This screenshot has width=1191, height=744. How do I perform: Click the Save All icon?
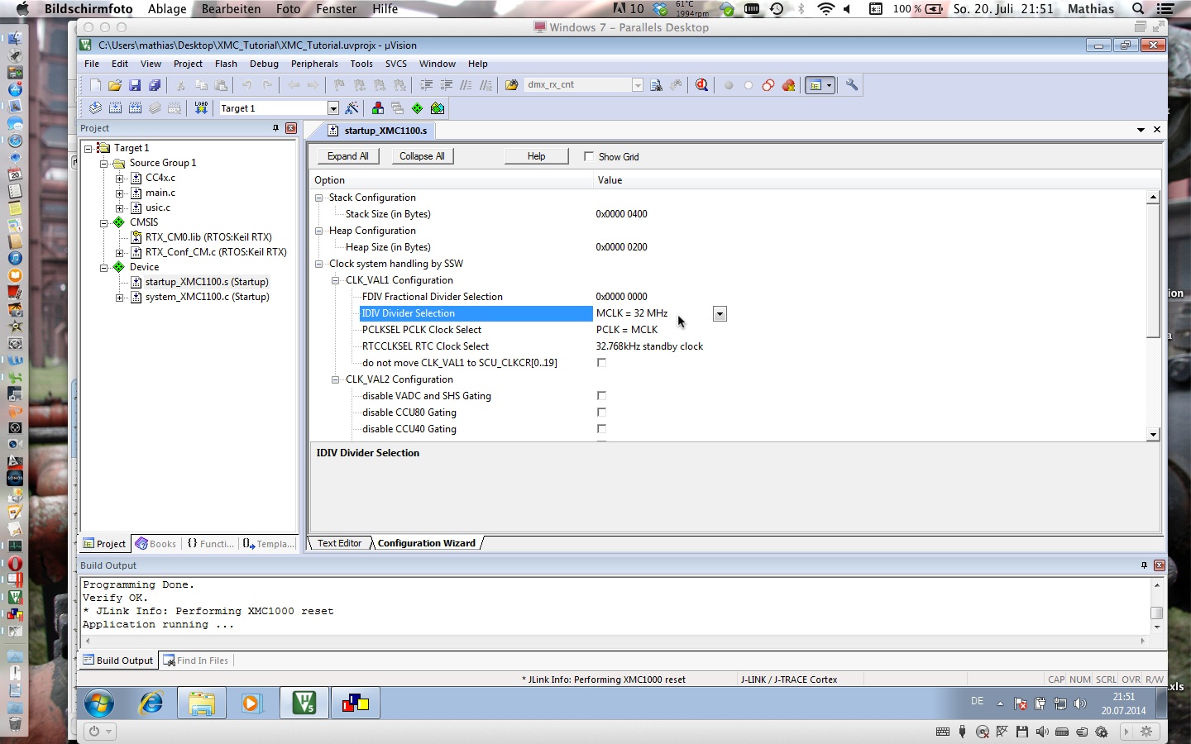(x=155, y=85)
